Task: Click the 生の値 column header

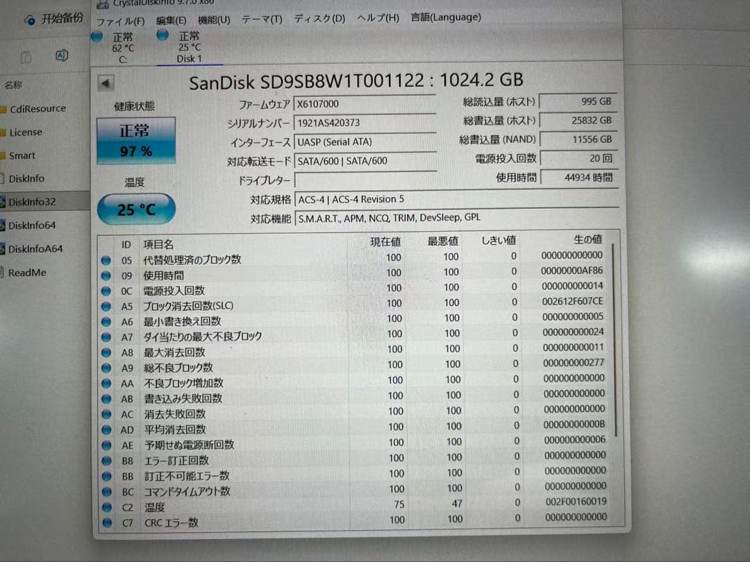Action: point(588,239)
